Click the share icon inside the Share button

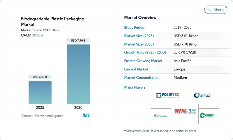(209, 10)
